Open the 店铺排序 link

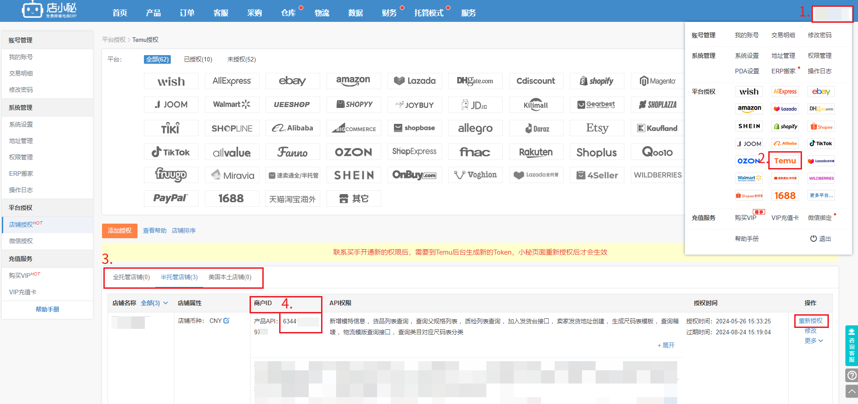(184, 230)
